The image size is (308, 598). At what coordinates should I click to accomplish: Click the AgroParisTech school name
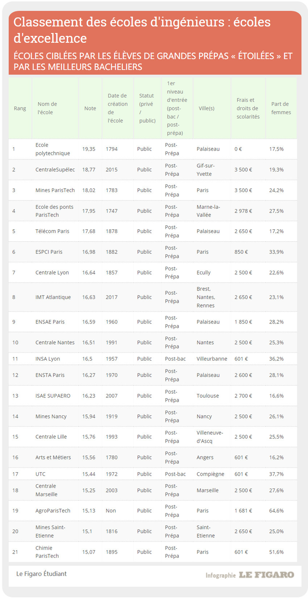click(x=53, y=510)
